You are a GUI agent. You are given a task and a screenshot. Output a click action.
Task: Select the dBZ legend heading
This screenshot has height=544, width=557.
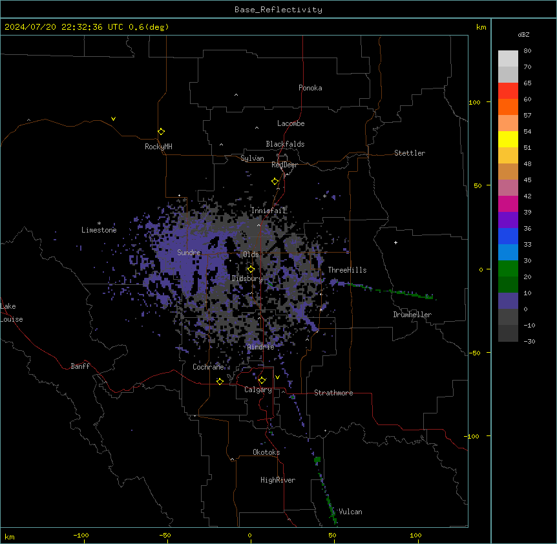coord(523,34)
